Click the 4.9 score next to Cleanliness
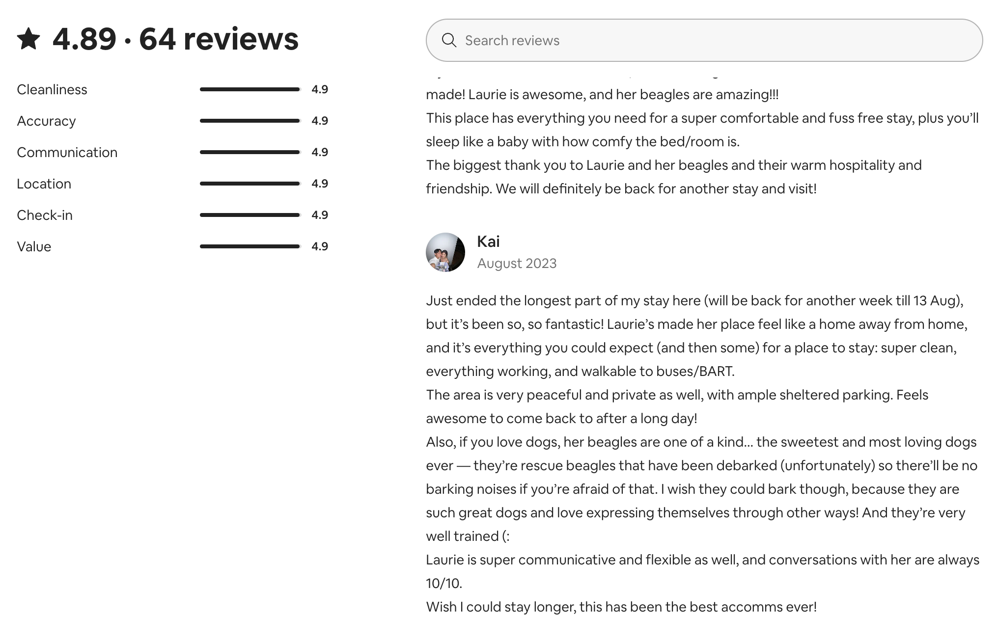Viewport: 997px width, 641px height. tap(320, 89)
